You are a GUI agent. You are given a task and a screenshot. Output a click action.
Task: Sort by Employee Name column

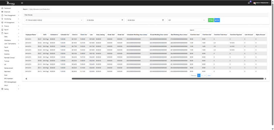[31, 35]
